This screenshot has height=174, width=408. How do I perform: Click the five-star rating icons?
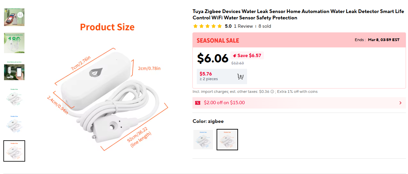coord(208,26)
